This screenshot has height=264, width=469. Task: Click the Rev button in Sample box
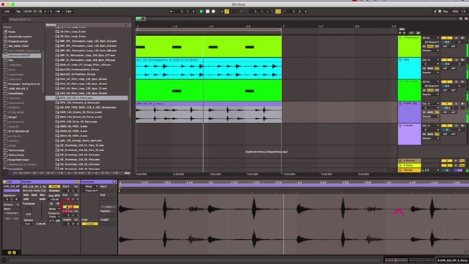[42, 195]
